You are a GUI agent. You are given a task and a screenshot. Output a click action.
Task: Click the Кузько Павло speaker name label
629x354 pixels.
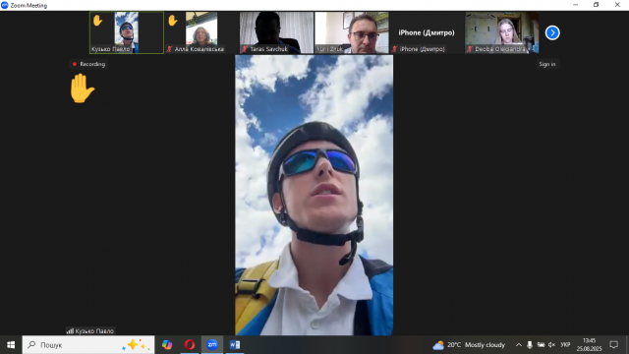pyautogui.click(x=90, y=331)
